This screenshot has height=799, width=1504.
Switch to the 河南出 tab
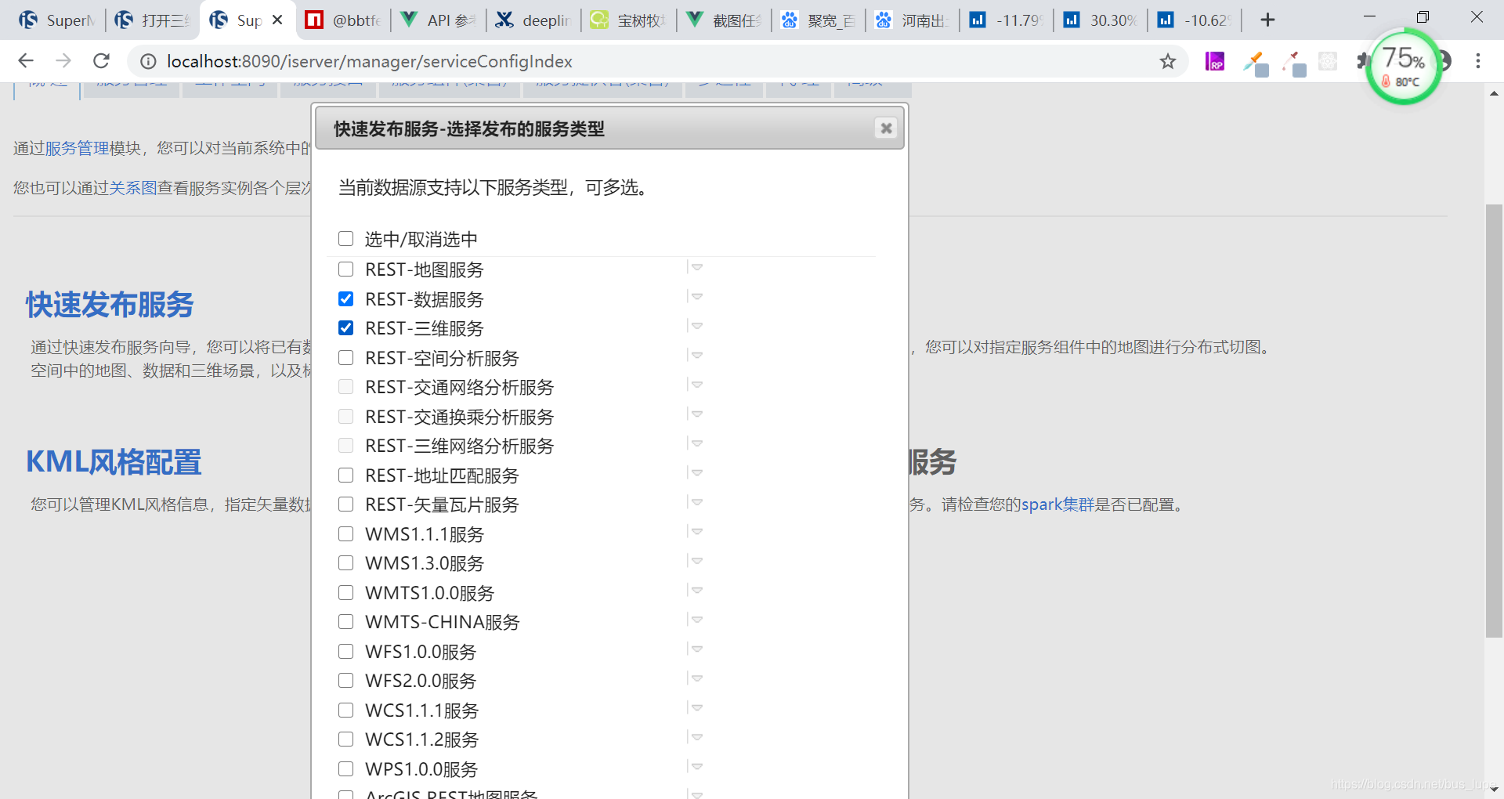912,20
